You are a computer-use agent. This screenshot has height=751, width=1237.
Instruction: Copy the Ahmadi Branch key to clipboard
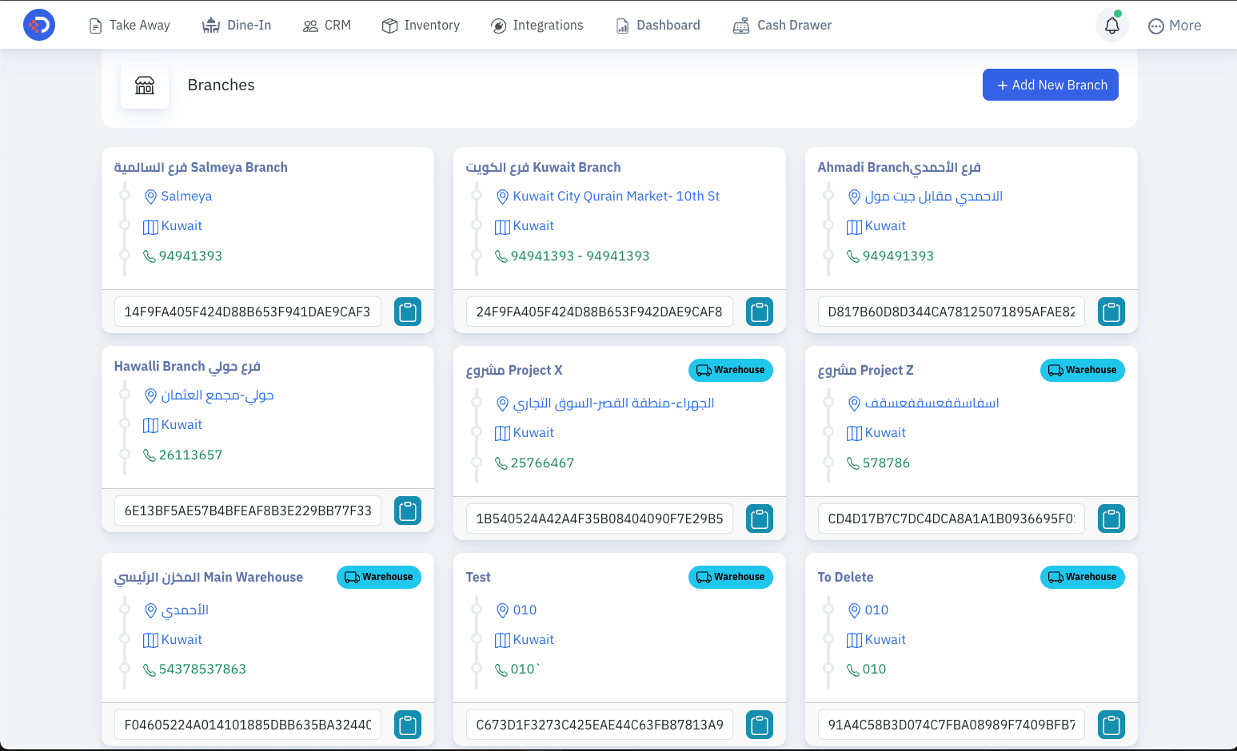point(1111,312)
